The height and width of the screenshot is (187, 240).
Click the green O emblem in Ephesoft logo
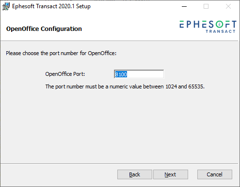(219, 24)
